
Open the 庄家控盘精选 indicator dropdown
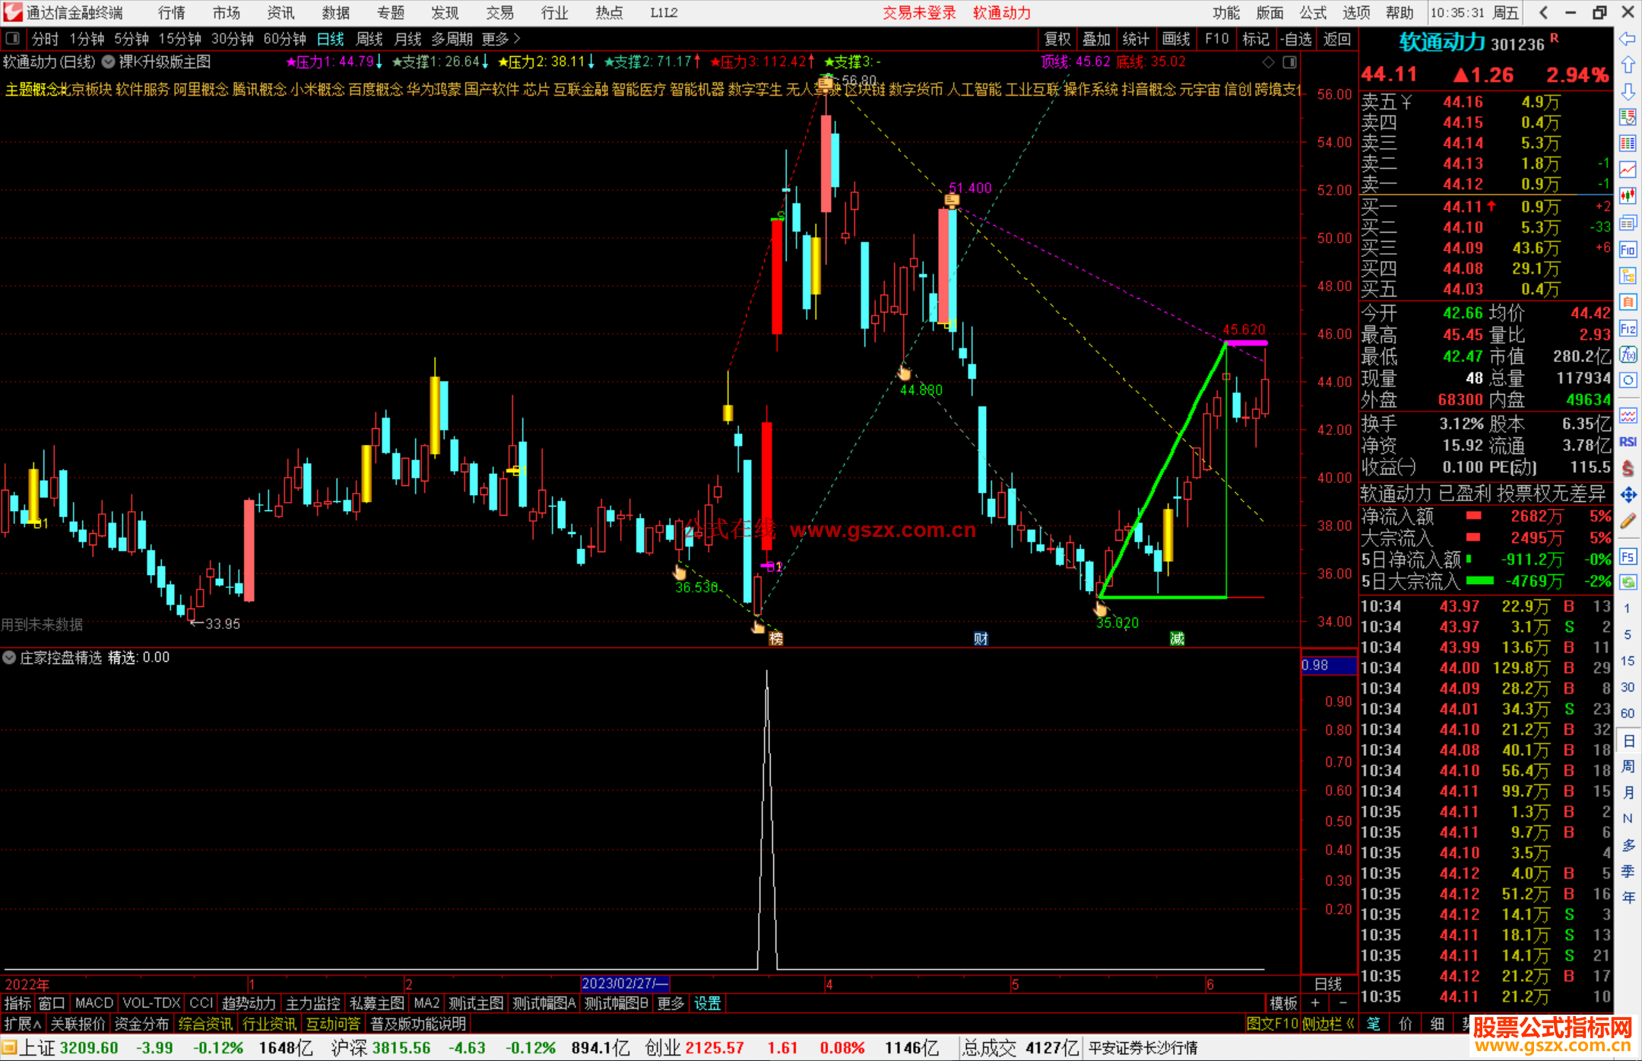(x=9, y=658)
